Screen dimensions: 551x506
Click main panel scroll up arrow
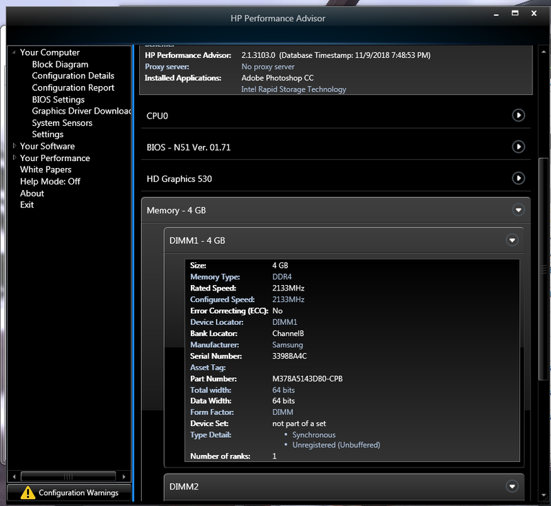pyautogui.click(x=543, y=52)
